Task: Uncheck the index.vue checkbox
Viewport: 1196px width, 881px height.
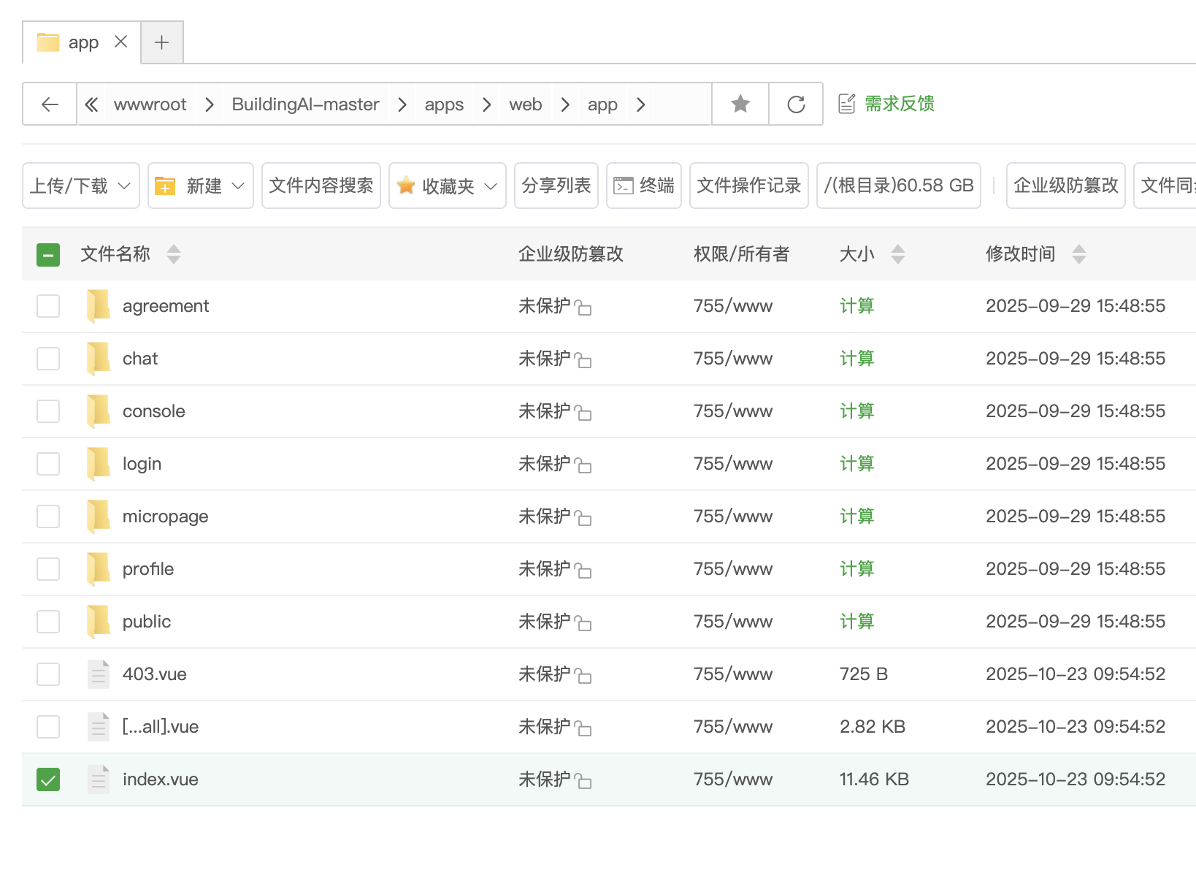Action: point(48,779)
